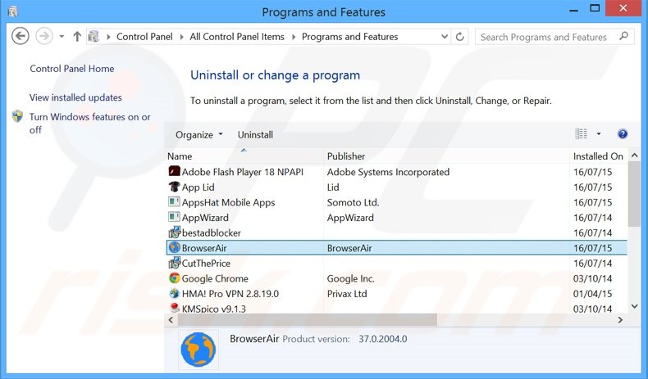Image resolution: width=648 pixels, height=379 pixels.
Task: Click the title bar window icon
Action: pyautogui.click(x=13, y=12)
